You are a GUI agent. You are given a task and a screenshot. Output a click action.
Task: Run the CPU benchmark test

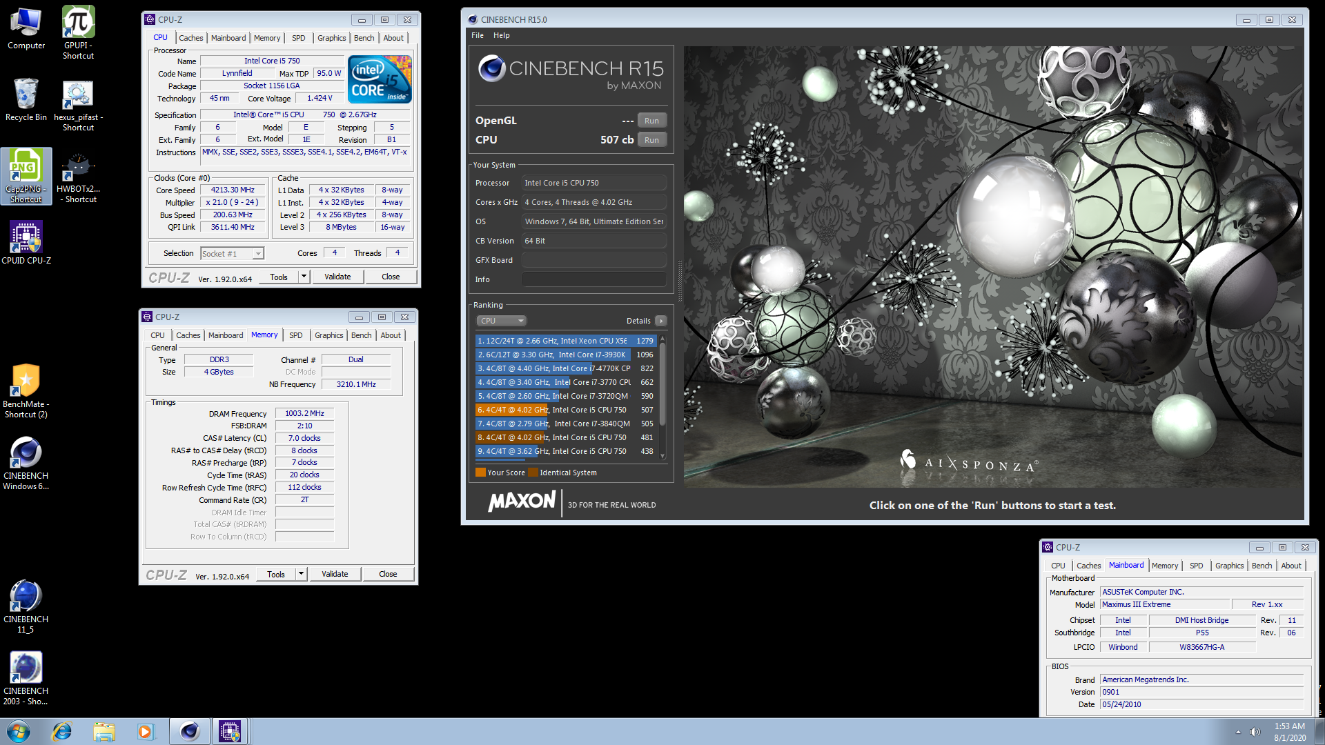tap(651, 140)
